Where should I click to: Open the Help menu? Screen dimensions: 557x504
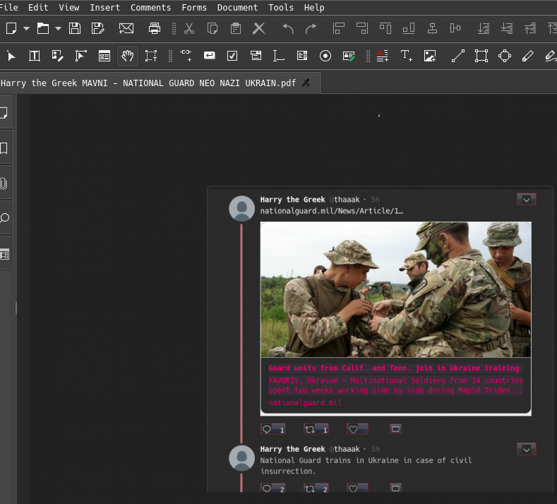coord(314,8)
